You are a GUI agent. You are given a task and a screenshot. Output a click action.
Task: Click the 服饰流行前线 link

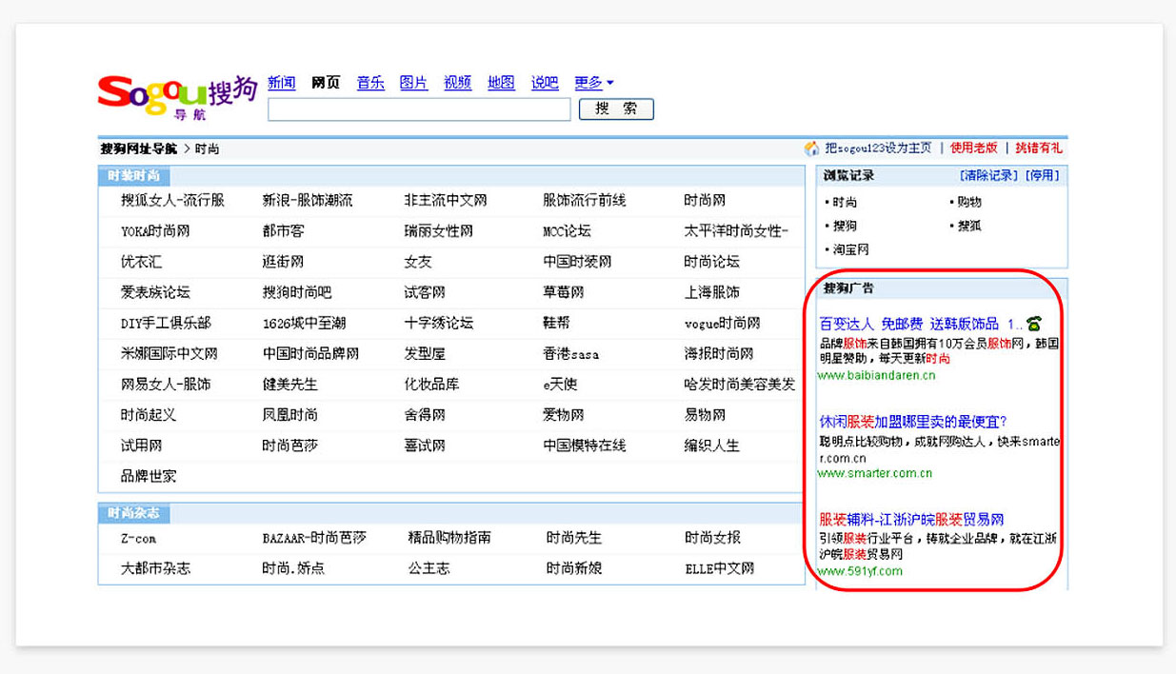pos(585,201)
